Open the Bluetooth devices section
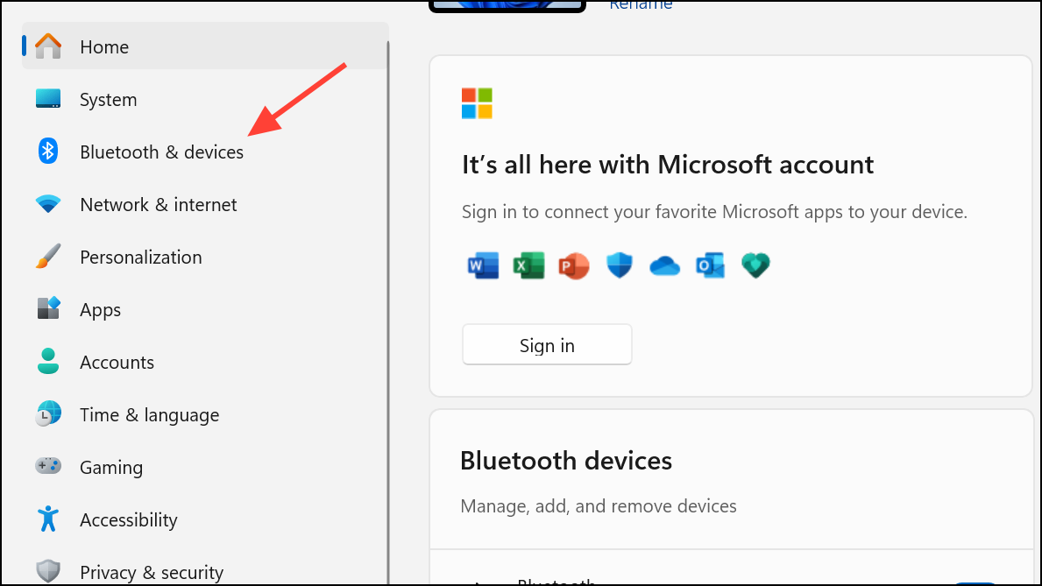Viewport: 1042px width, 586px height. [566, 460]
